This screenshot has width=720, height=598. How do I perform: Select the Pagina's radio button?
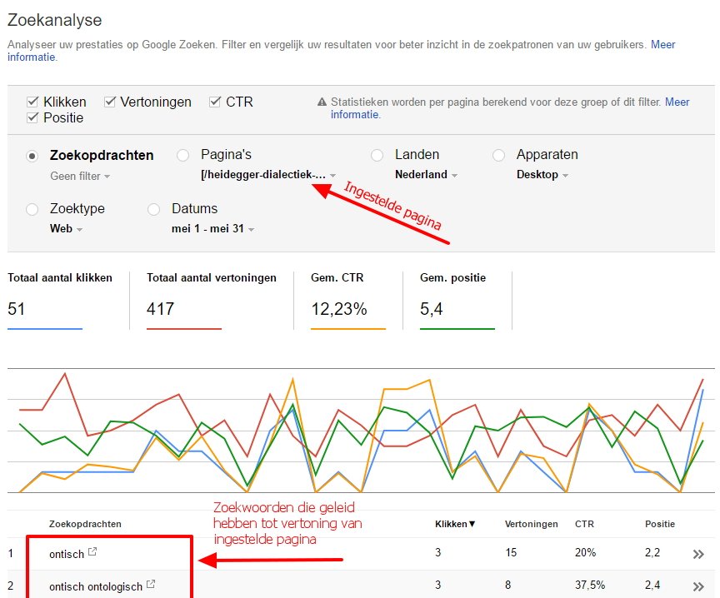[x=182, y=156]
